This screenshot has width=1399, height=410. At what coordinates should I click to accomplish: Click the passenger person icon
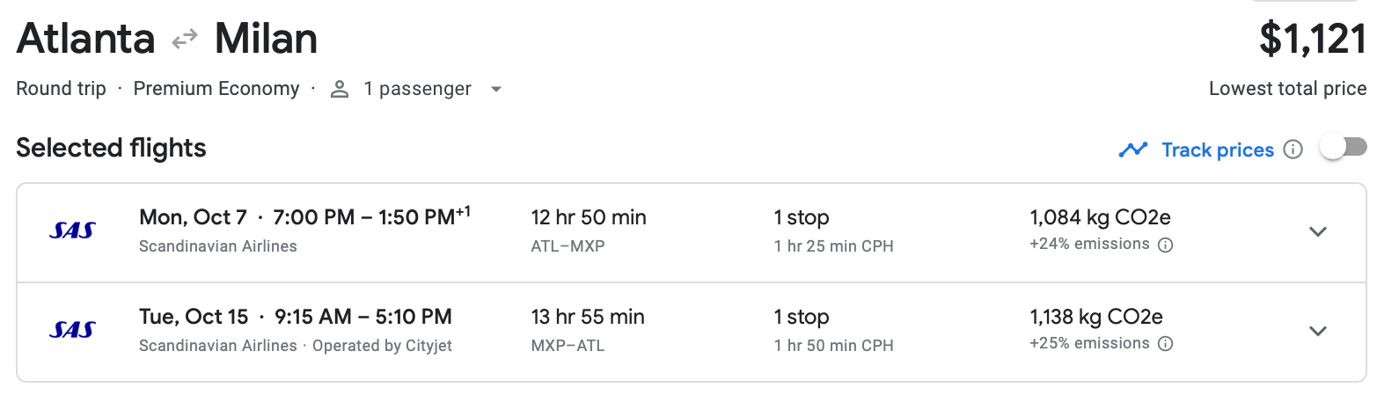click(340, 89)
